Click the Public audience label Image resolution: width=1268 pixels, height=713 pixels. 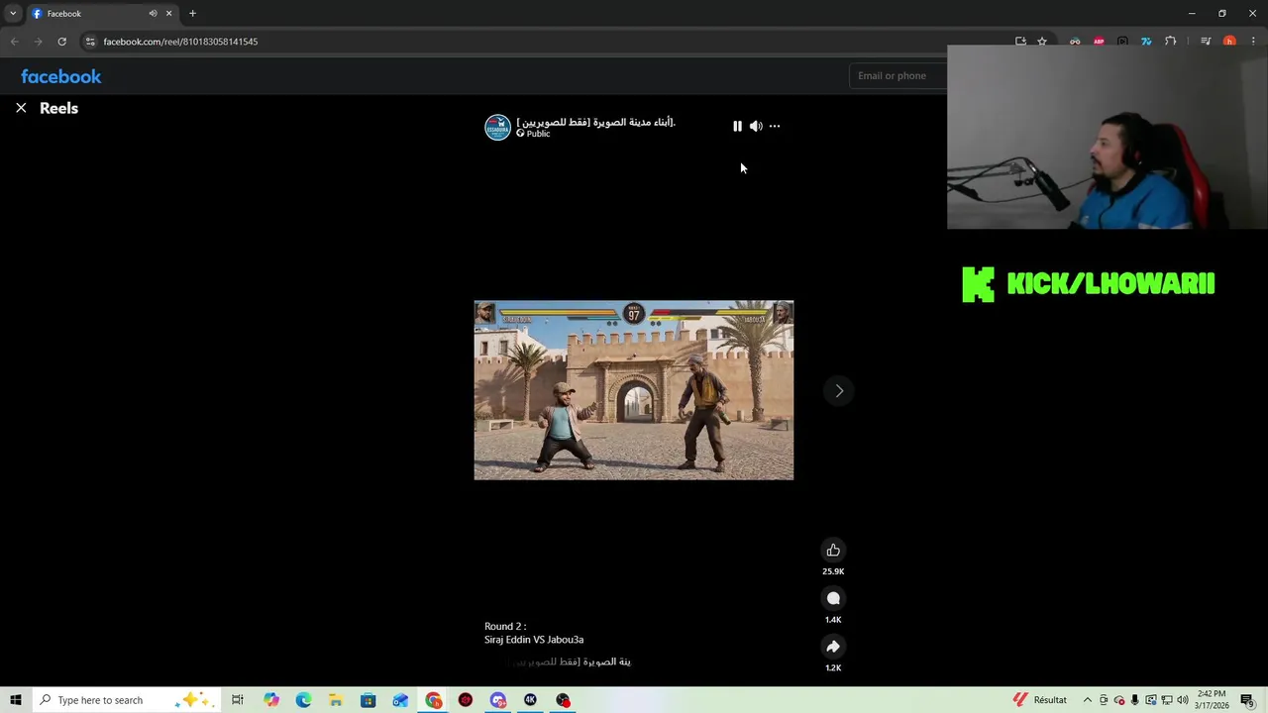pyautogui.click(x=538, y=134)
